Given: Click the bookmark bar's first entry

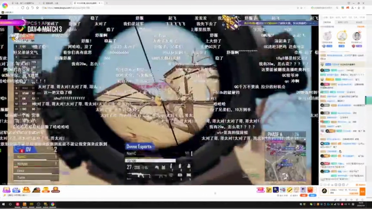Looking at the screenshot, I should (7, 12).
